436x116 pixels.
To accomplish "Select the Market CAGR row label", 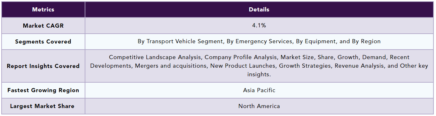I will [43, 26].
